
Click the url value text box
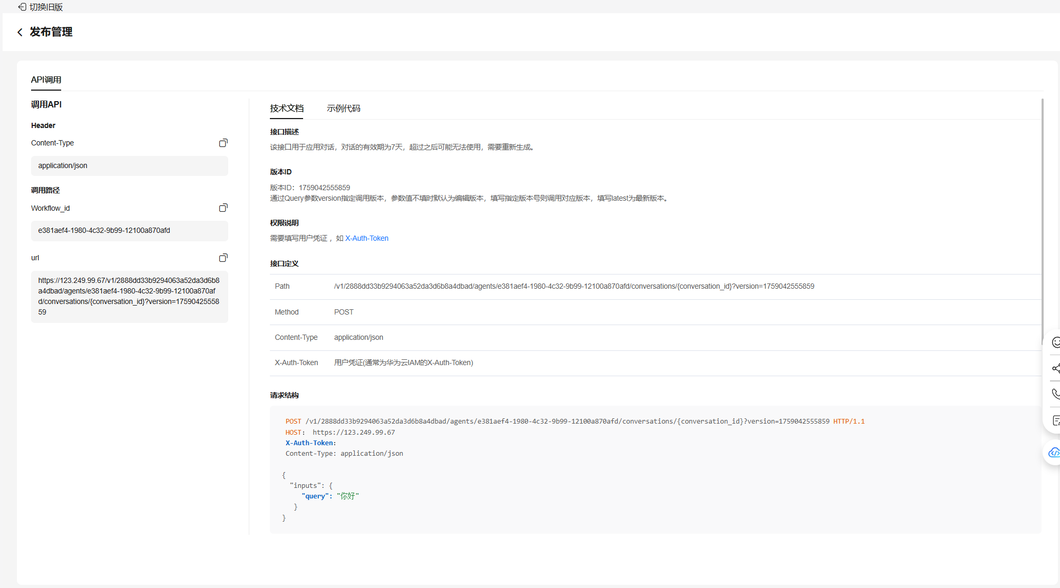[x=129, y=297]
